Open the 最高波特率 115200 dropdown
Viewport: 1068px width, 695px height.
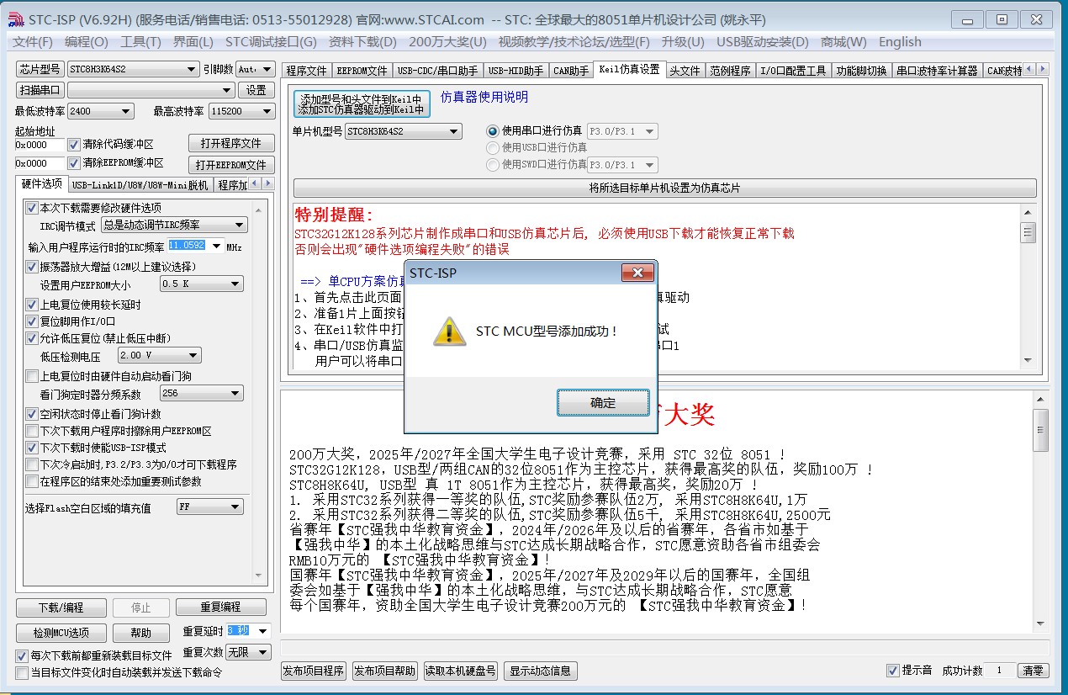242,111
